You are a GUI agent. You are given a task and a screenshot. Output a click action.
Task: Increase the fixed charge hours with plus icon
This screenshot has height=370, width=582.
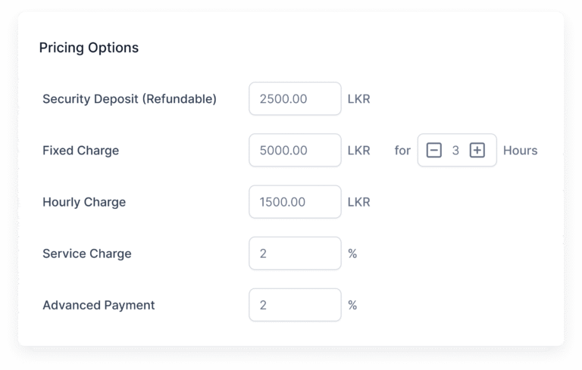(477, 151)
